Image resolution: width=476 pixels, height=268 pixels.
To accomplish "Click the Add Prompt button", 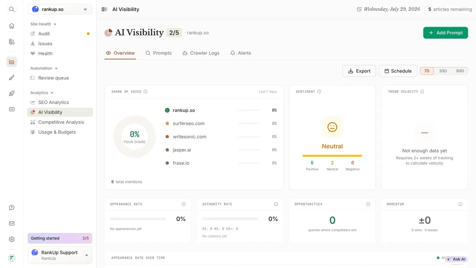I will point(445,33).
